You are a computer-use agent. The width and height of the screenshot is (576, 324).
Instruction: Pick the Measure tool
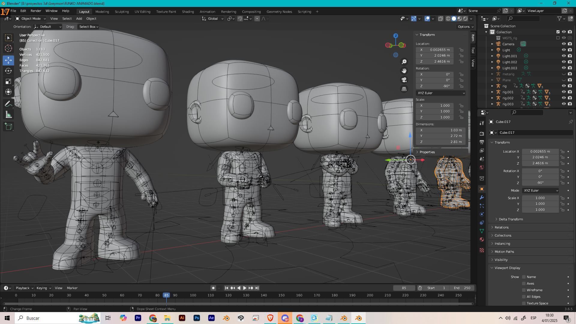[8, 115]
